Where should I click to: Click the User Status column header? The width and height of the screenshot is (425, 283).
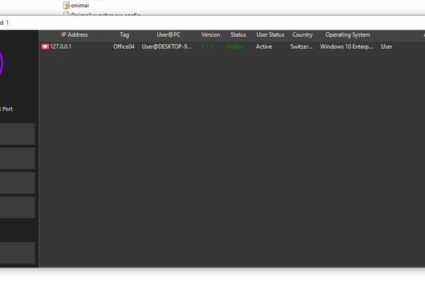(x=271, y=35)
